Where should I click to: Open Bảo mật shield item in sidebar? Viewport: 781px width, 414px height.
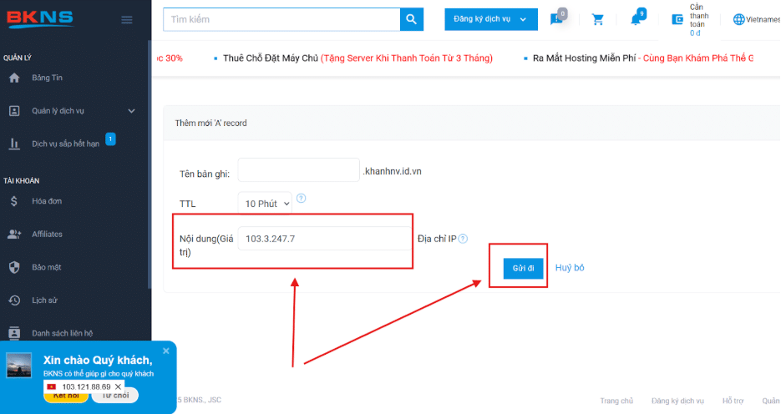pyautogui.click(x=47, y=267)
